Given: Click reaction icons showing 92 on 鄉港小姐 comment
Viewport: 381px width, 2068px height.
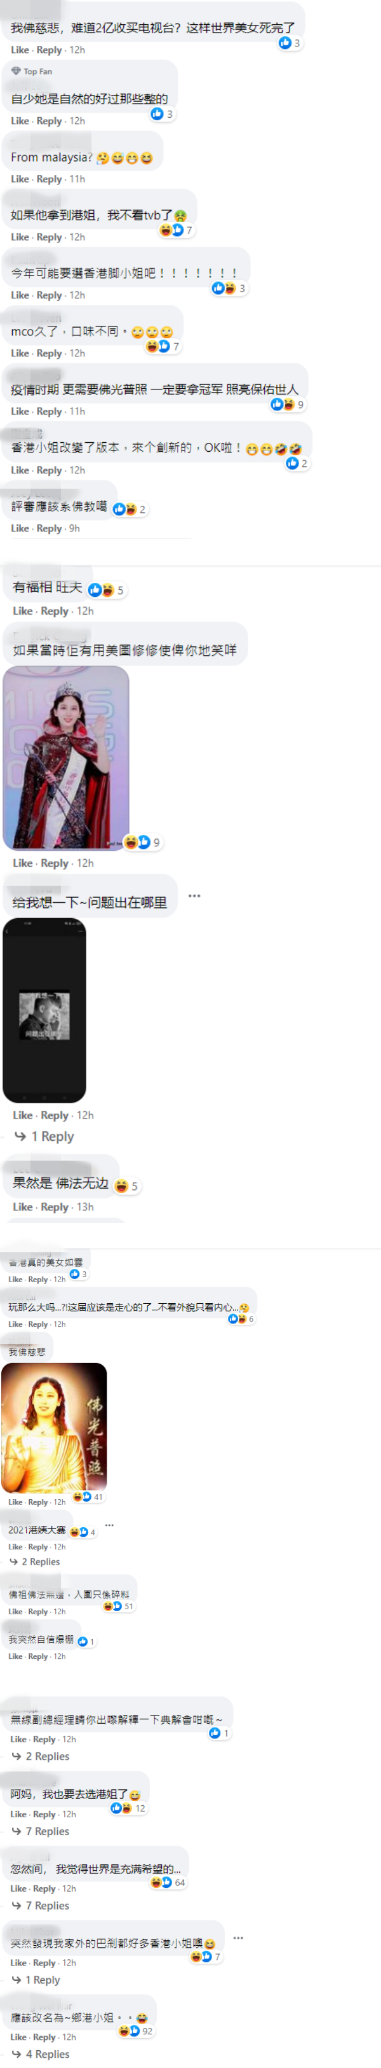Looking at the screenshot, I should (135, 2030).
